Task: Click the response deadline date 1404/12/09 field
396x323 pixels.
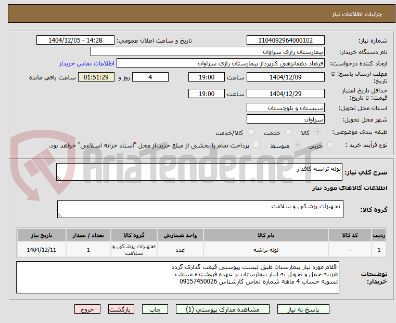Action: pos(285,77)
